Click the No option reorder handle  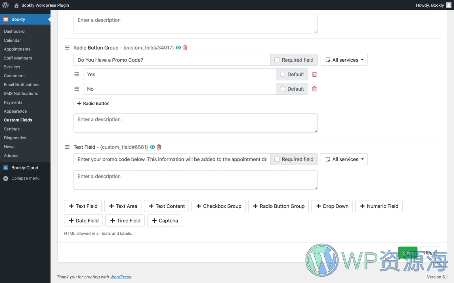(77, 89)
